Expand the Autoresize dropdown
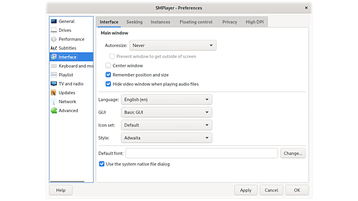358x201 pixels. [173, 46]
